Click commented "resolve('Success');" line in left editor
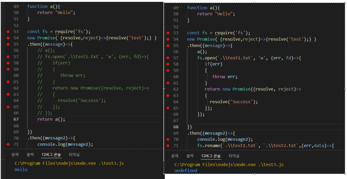Screen dimensions: 347x179 [x=81, y=101]
